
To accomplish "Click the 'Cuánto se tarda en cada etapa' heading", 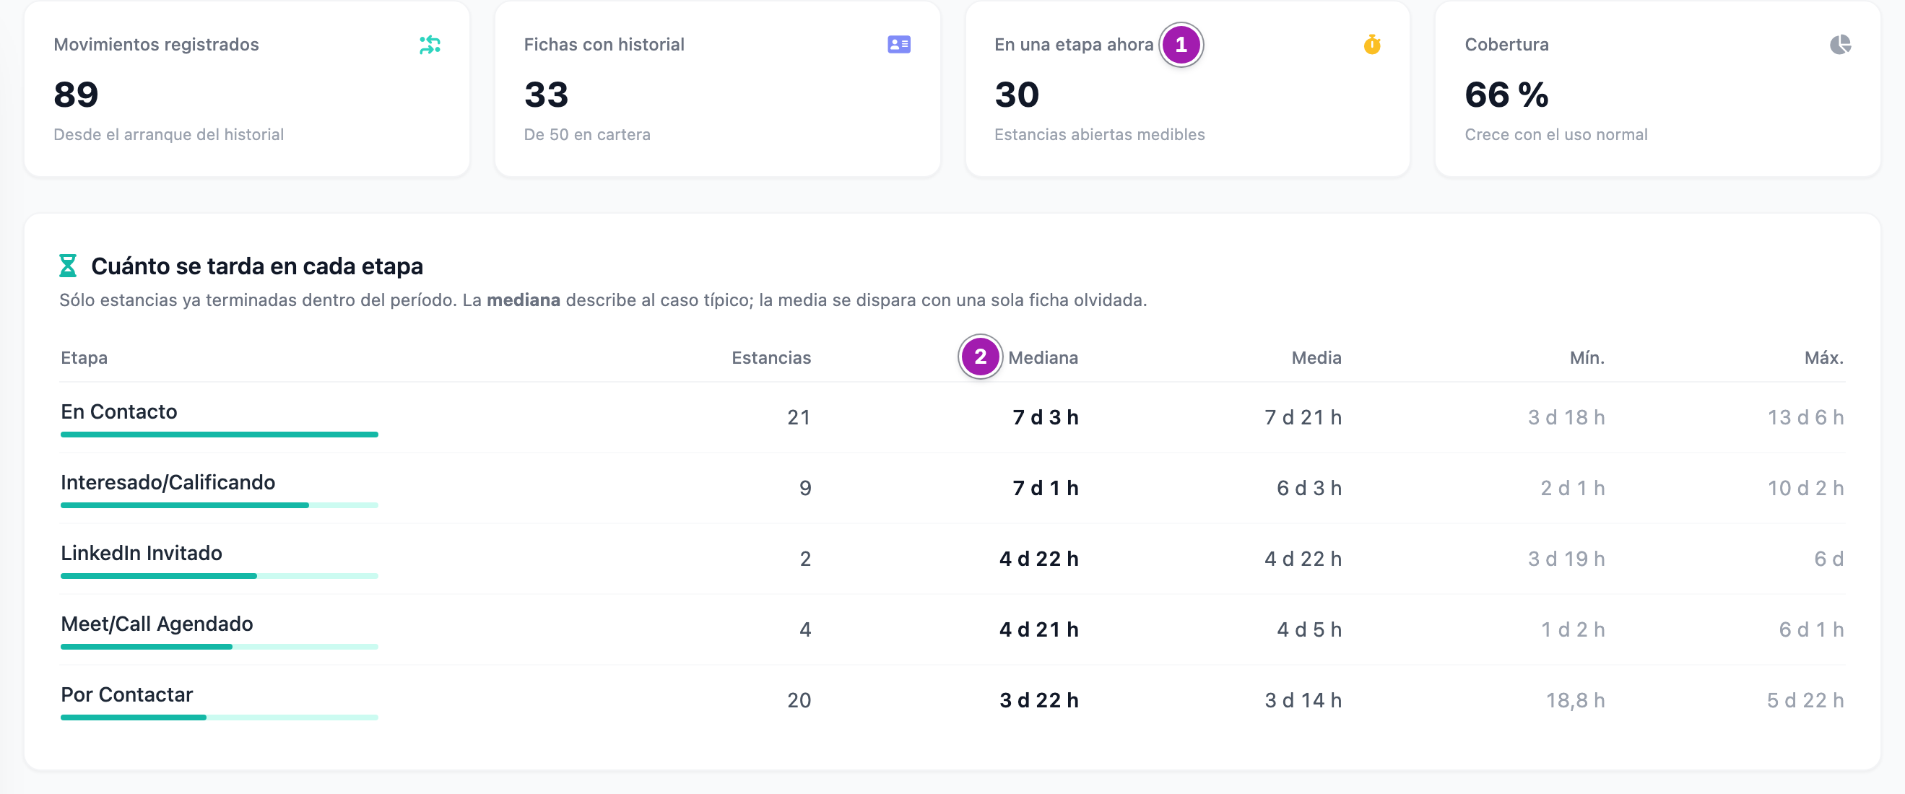I will 256,266.
